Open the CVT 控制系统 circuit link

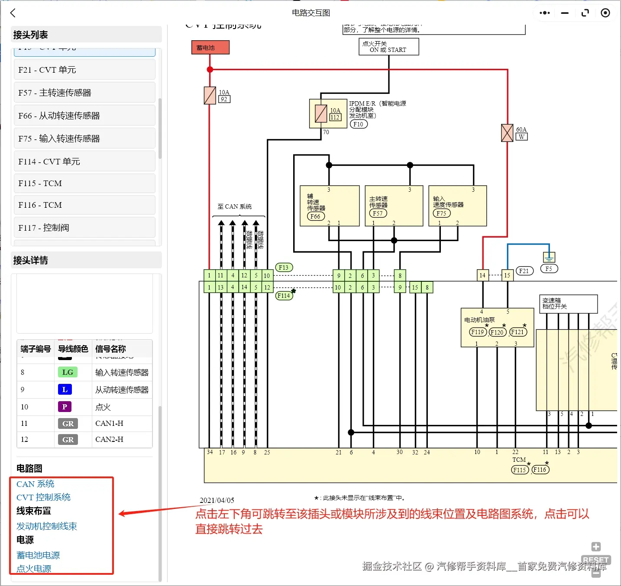coord(43,497)
